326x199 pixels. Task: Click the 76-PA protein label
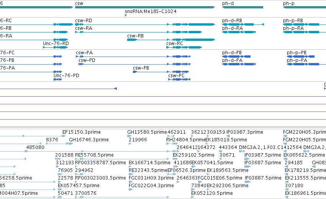(x=8, y=68)
